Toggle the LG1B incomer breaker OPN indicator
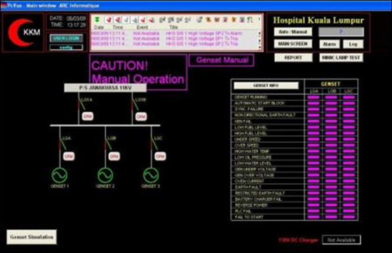 (x=141, y=116)
